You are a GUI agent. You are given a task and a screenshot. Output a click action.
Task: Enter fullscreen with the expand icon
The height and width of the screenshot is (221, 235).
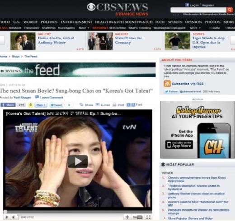click(x=148, y=217)
